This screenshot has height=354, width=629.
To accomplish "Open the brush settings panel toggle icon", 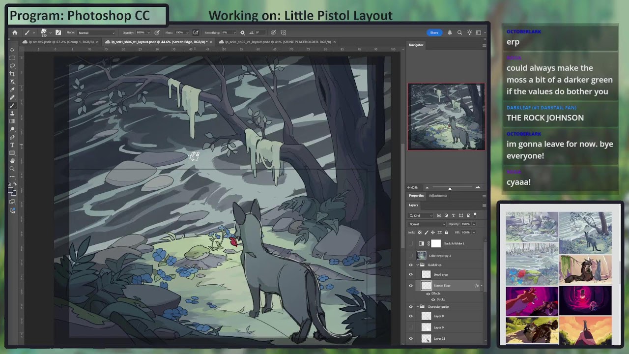I will [58, 32].
